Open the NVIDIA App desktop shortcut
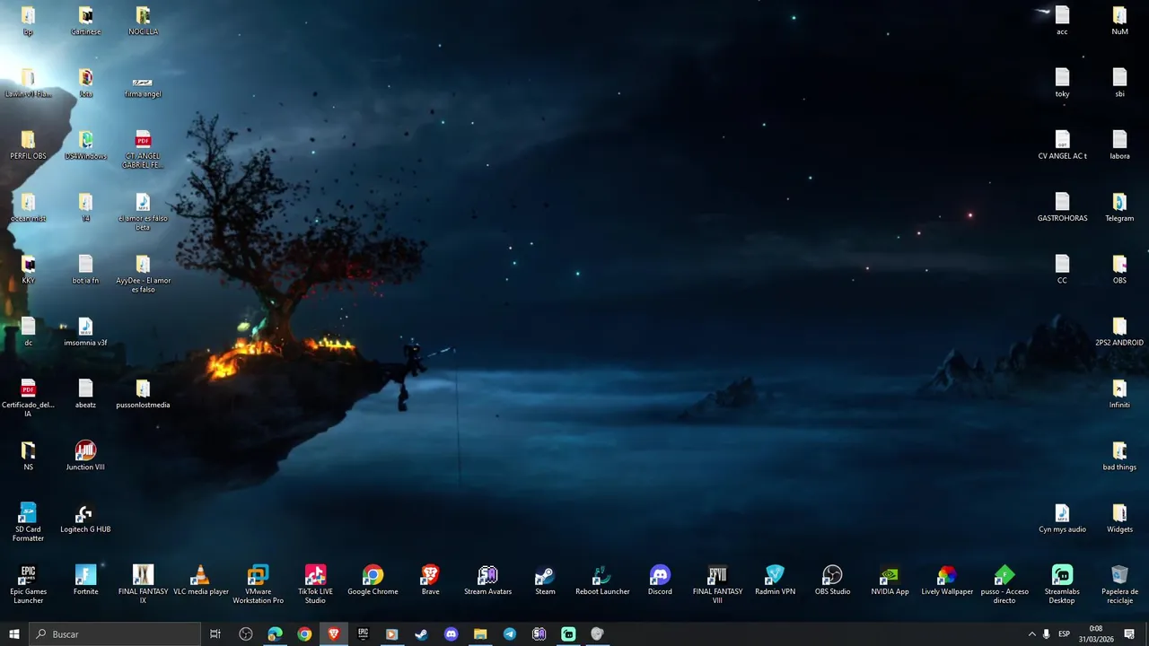The image size is (1149, 646). pyautogui.click(x=890, y=581)
